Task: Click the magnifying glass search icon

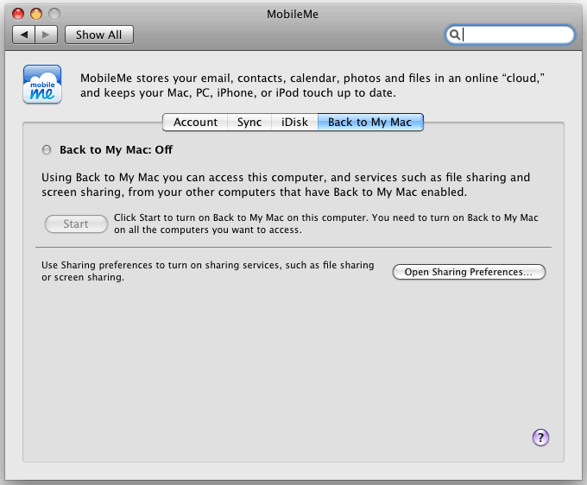Action: [x=454, y=35]
